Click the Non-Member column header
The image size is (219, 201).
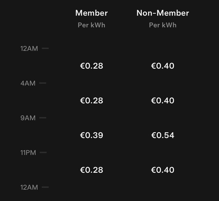[163, 13]
